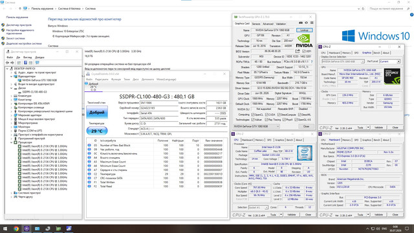Click the blue help icon in Control Panel

[x=411, y=15]
